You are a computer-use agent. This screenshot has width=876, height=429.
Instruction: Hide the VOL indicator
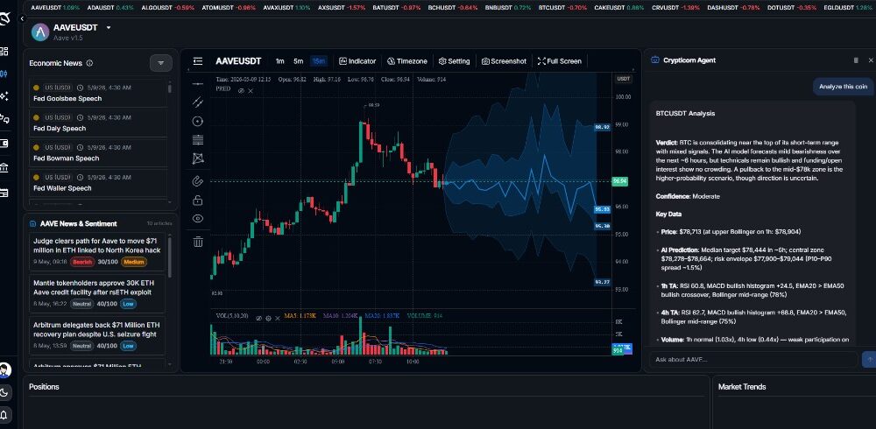click(259, 318)
